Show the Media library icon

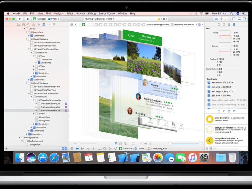point(234,111)
